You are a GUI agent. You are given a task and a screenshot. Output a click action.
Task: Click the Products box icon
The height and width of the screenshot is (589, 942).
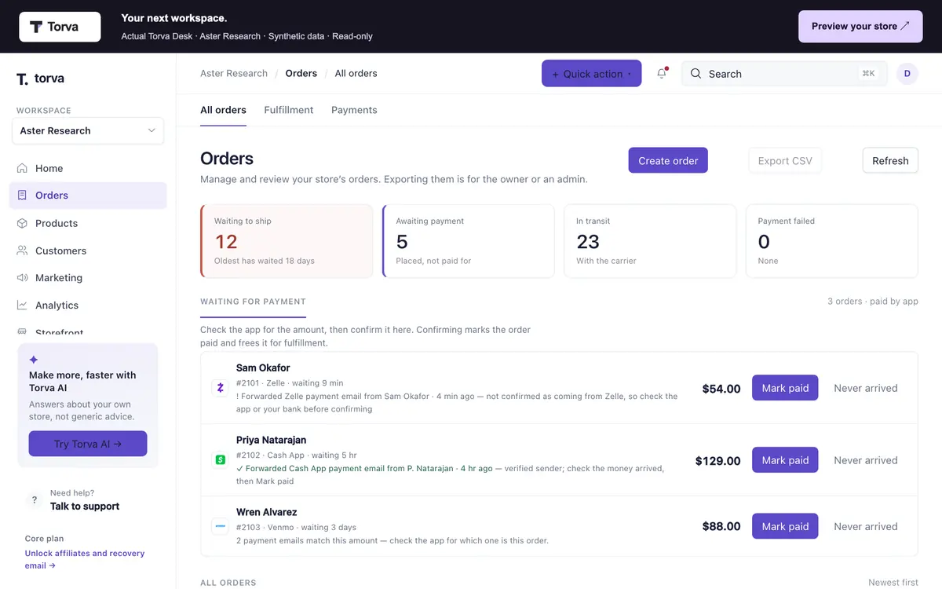pos(22,223)
